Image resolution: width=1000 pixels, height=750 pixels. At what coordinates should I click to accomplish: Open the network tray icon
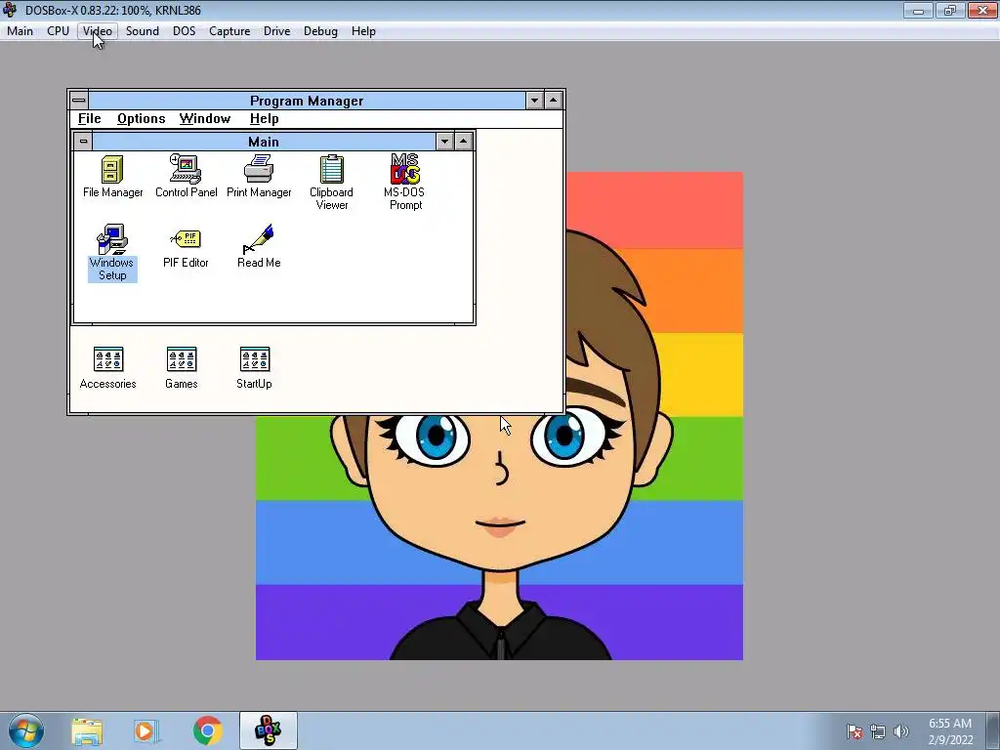878,731
